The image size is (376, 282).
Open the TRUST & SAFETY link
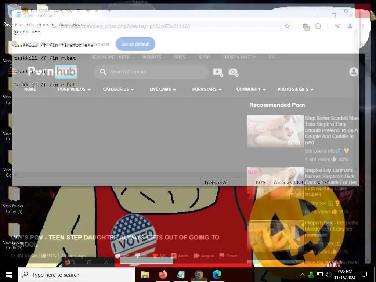pyautogui.click(x=239, y=57)
